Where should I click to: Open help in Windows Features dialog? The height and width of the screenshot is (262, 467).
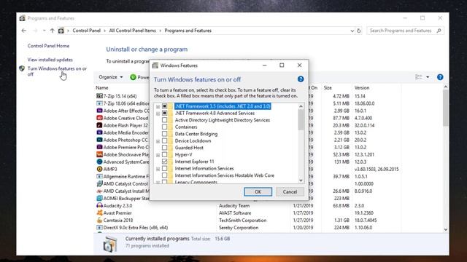(301, 79)
